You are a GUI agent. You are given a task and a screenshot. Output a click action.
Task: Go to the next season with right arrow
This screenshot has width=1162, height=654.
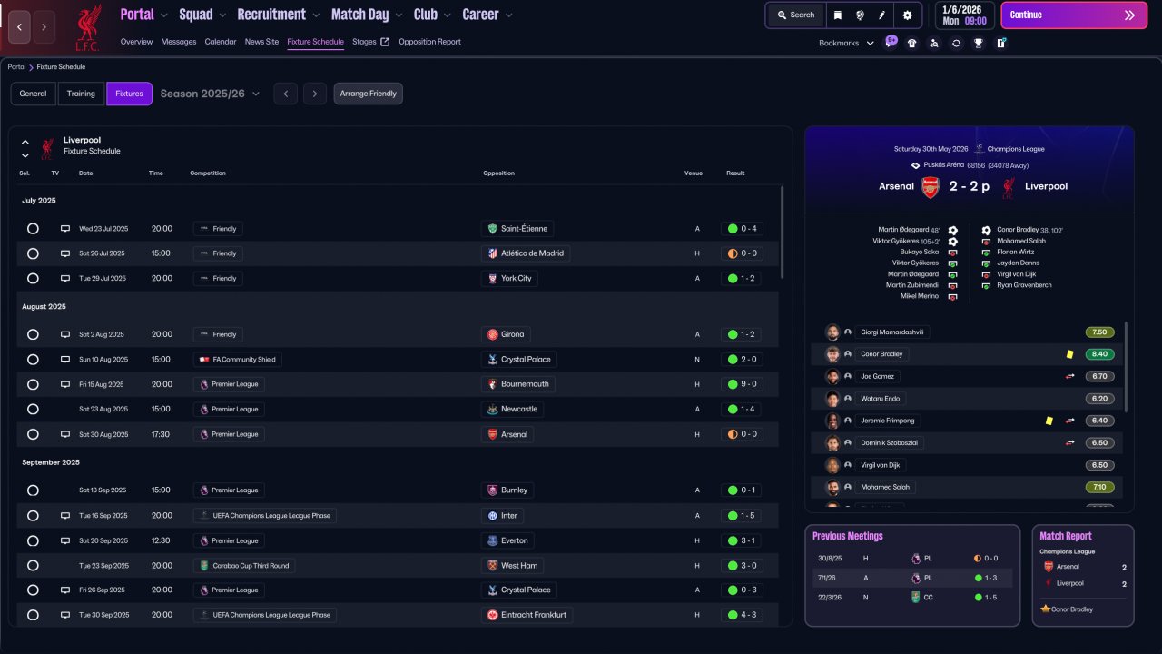point(315,94)
